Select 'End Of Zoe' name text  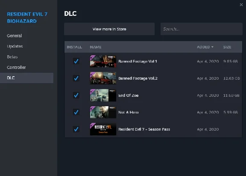(128, 95)
